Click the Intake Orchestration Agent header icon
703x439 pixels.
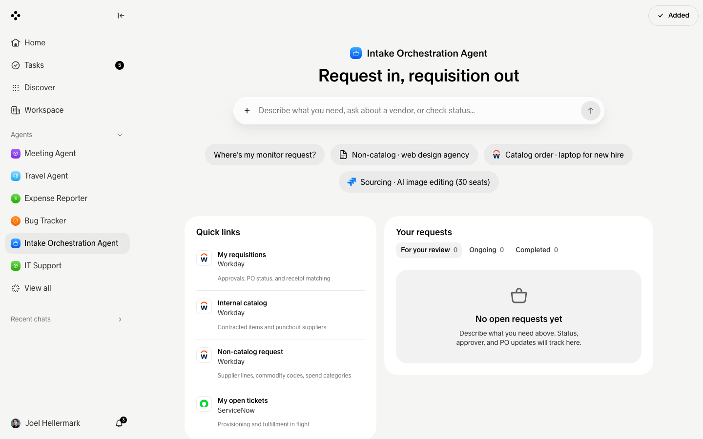(356, 53)
